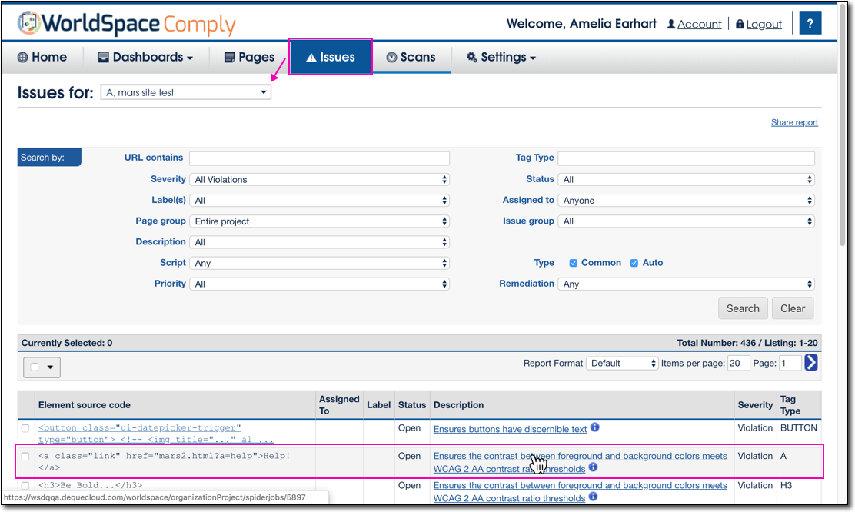
Task: Click the Logout link
Action: pos(759,24)
